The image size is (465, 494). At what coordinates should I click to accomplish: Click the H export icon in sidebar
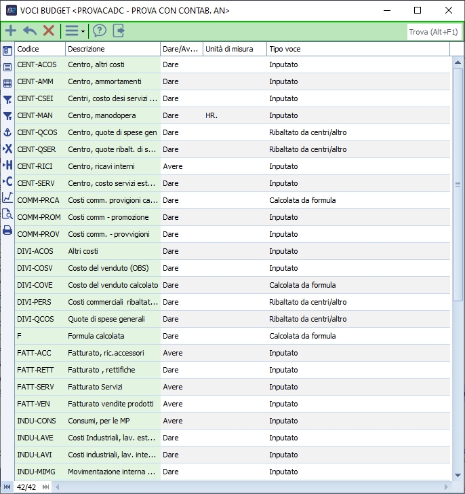(7, 165)
